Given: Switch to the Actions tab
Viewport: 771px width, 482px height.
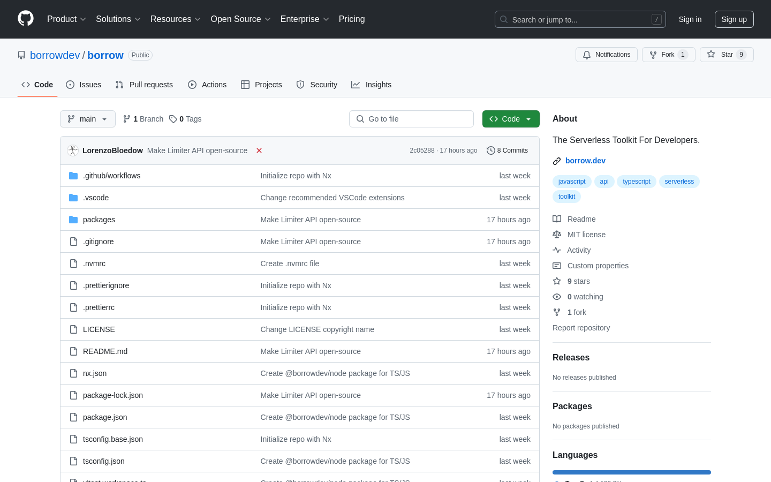Looking at the screenshot, I should 207,85.
